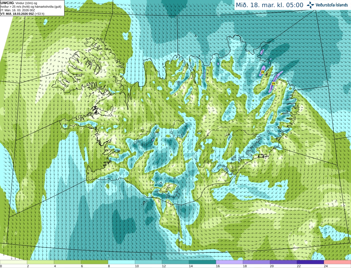Click the VT: Mið. 18.03.2026 05Z line
Viewport: 351px width, 268px height.
point(22,14)
